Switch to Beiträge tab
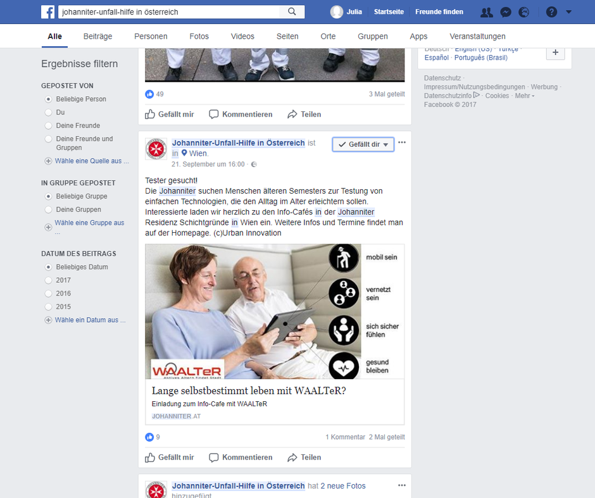595x498 pixels. 98,37
